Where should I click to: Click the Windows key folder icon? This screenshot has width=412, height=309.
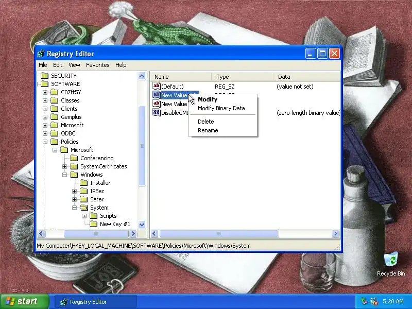pos(74,175)
